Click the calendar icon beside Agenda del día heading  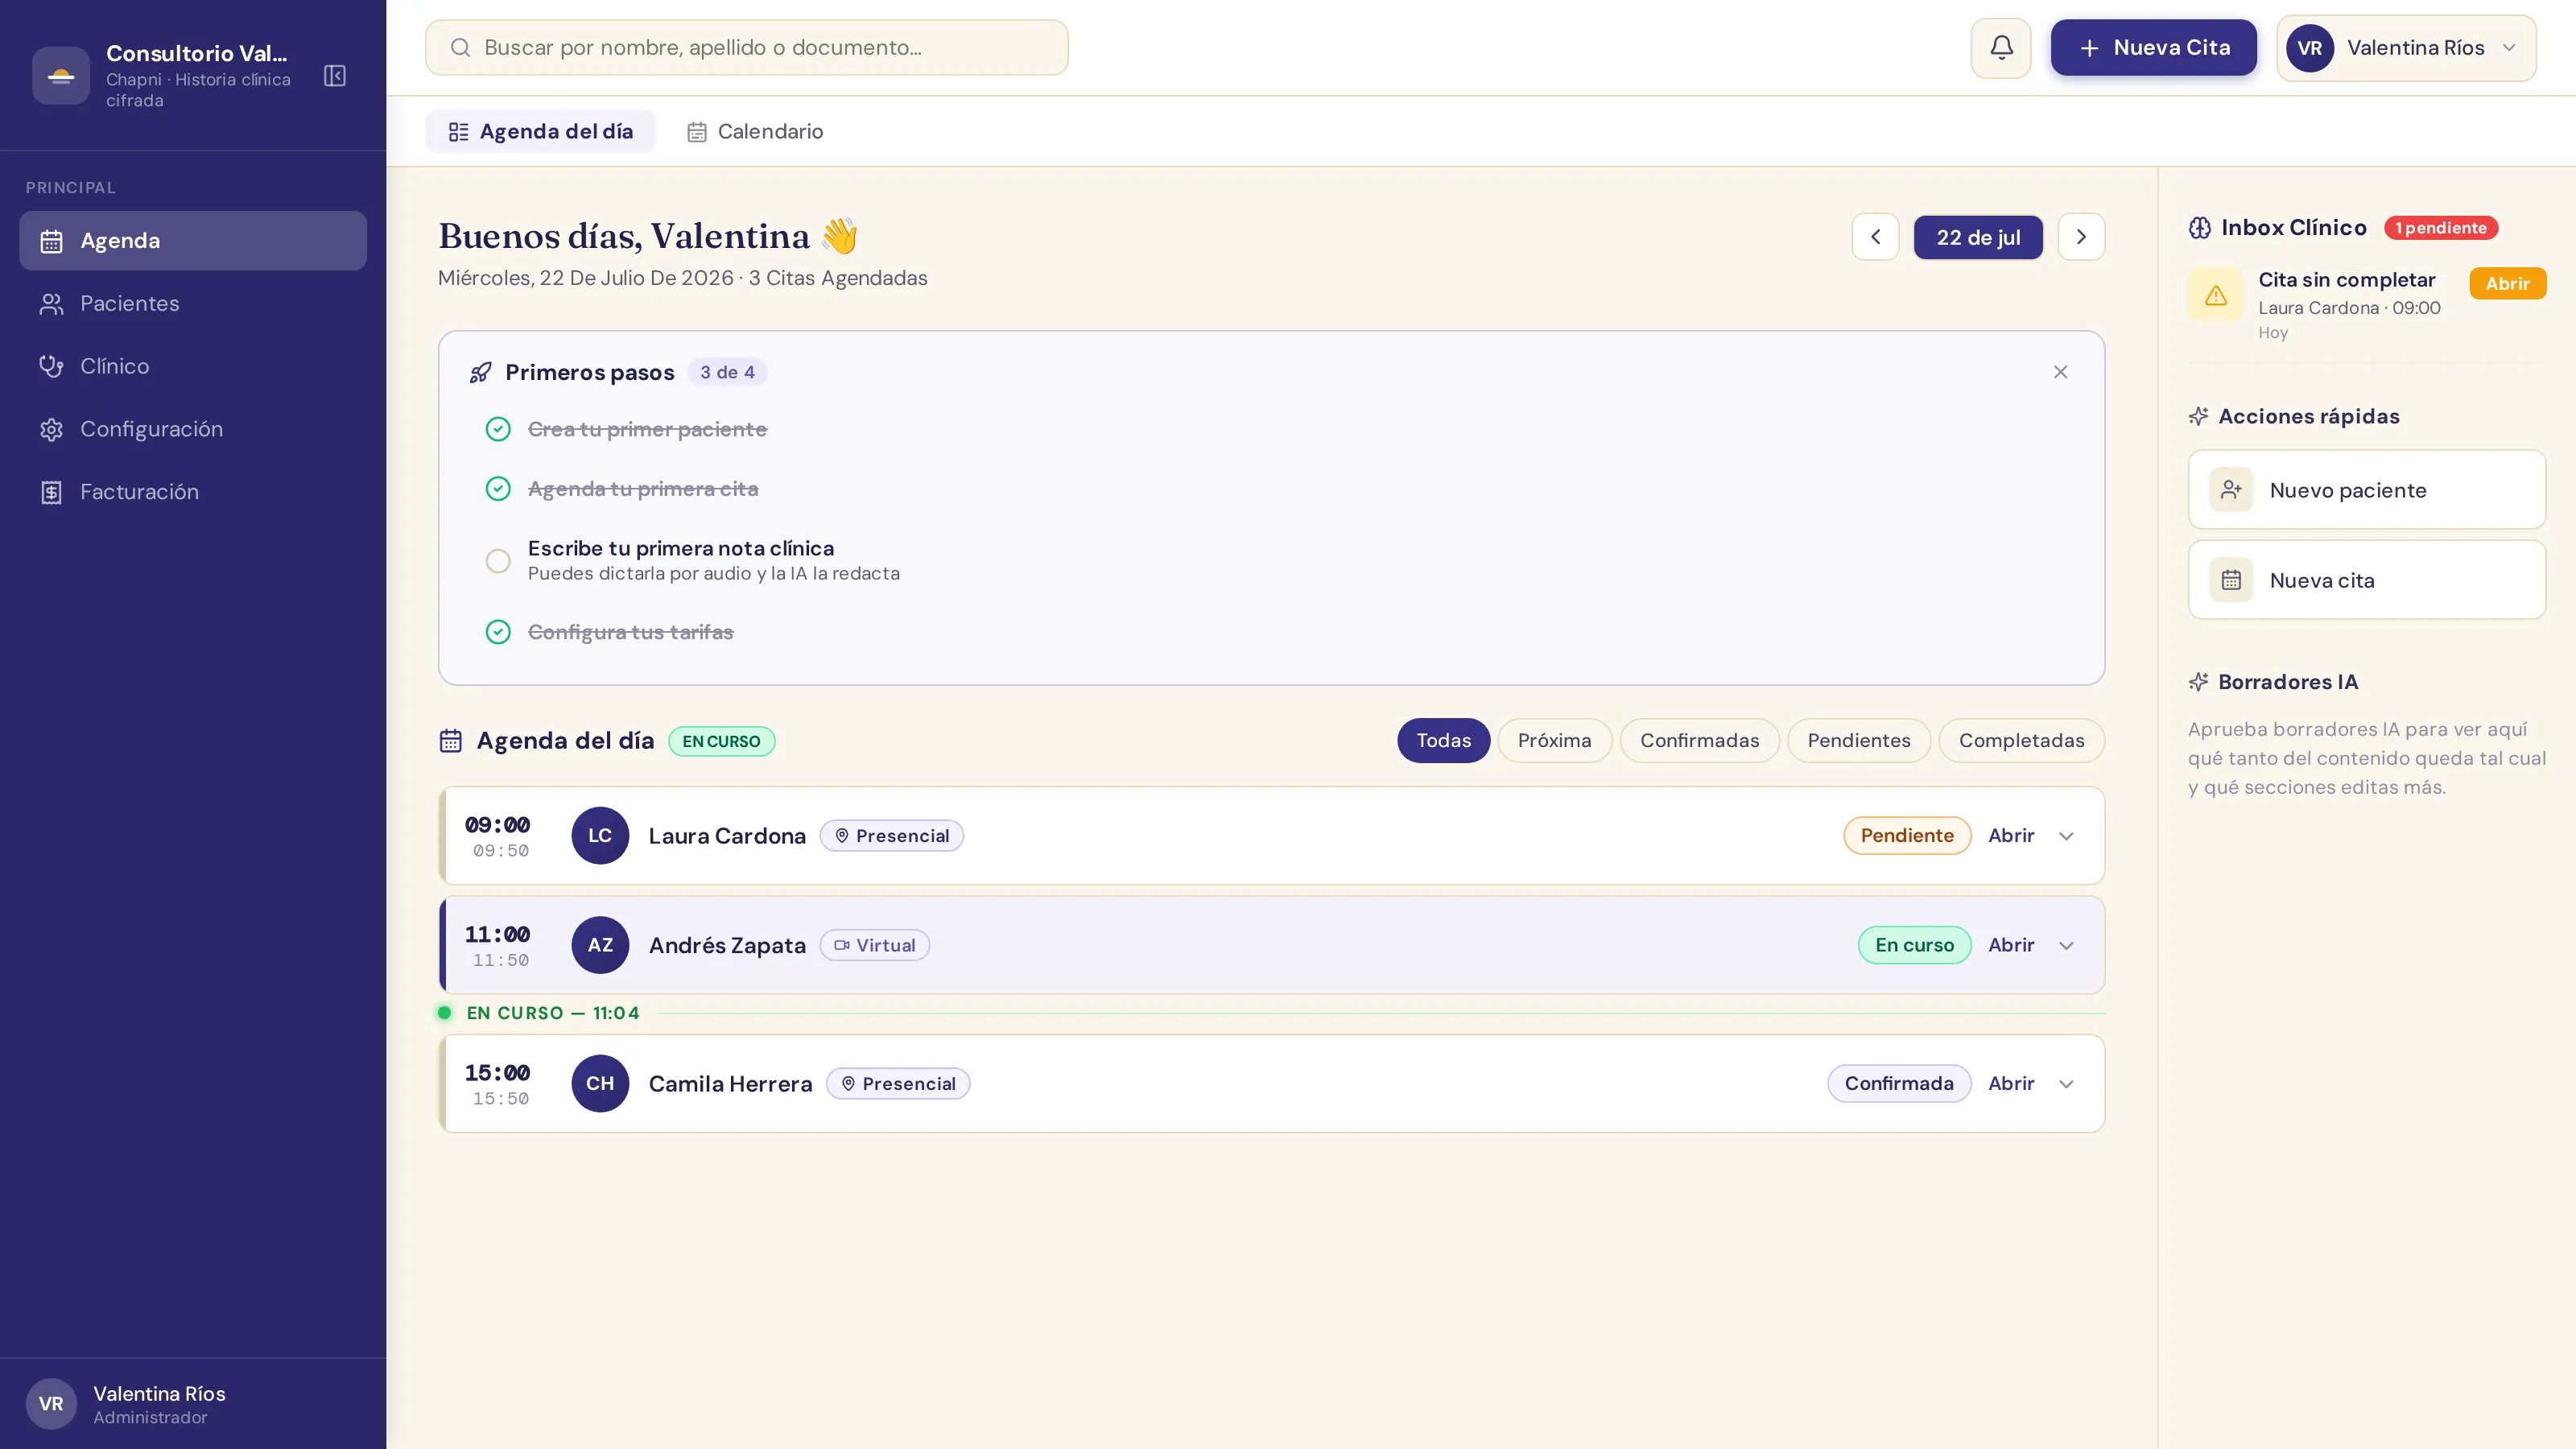coord(451,741)
